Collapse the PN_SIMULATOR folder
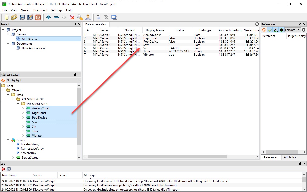Image resolution: width=307 pixels, height=192 pixels. click(x=13, y=99)
